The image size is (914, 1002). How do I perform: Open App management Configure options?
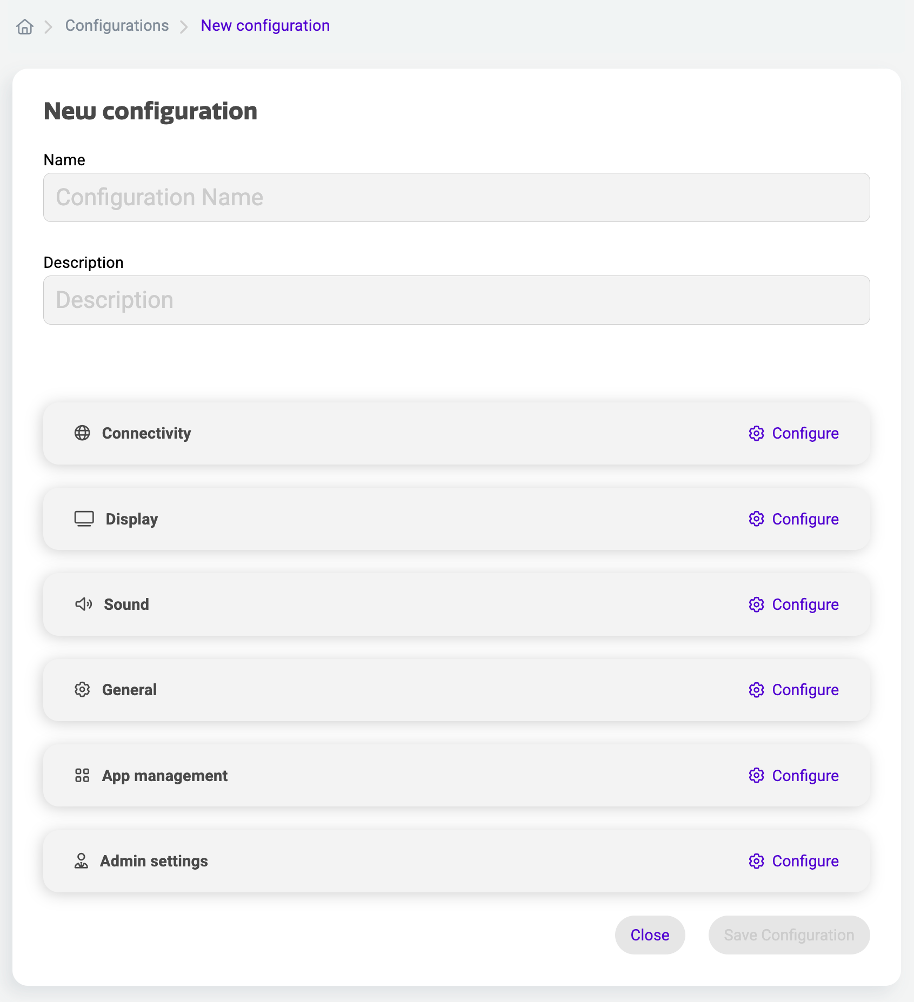tap(805, 776)
